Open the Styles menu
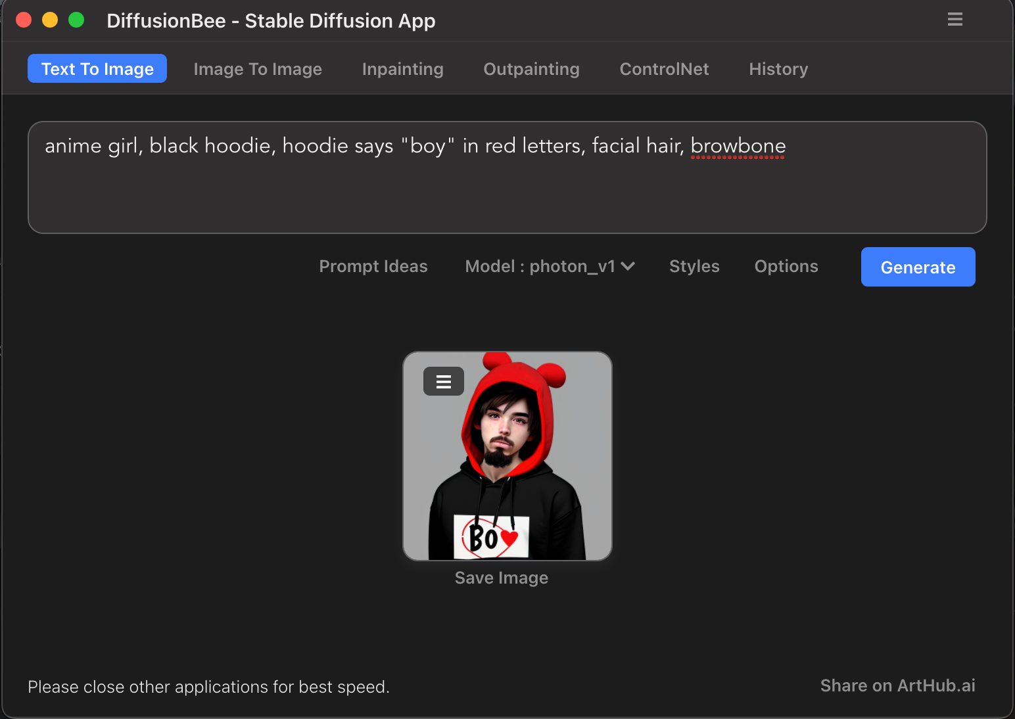Screen dimensions: 1015x719 (x=694, y=266)
